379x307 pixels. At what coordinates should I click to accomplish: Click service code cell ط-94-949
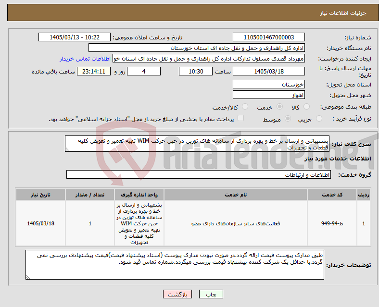coord(332,223)
